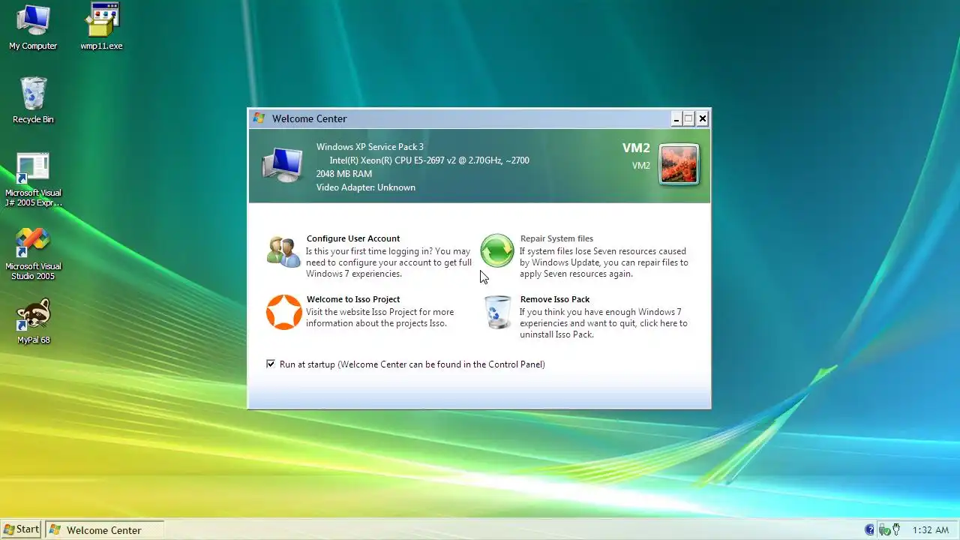960x540 pixels.
Task: Open the Repair System files link
Action: coord(556,238)
